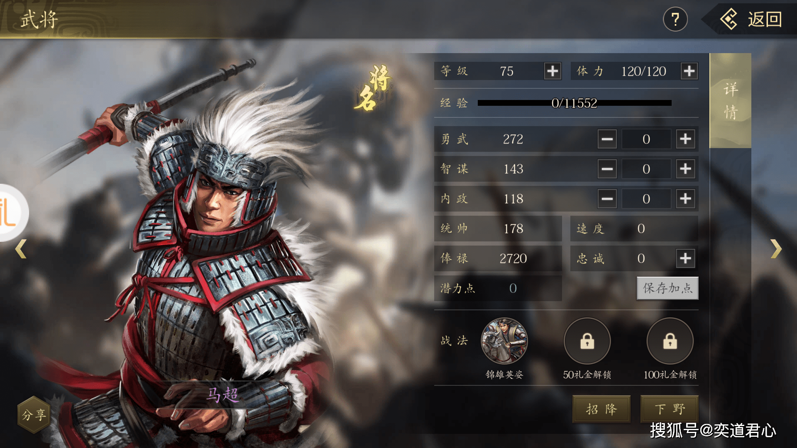
Task: Increase 勇武 points with plus
Action: pyautogui.click(x=685, y=139)
